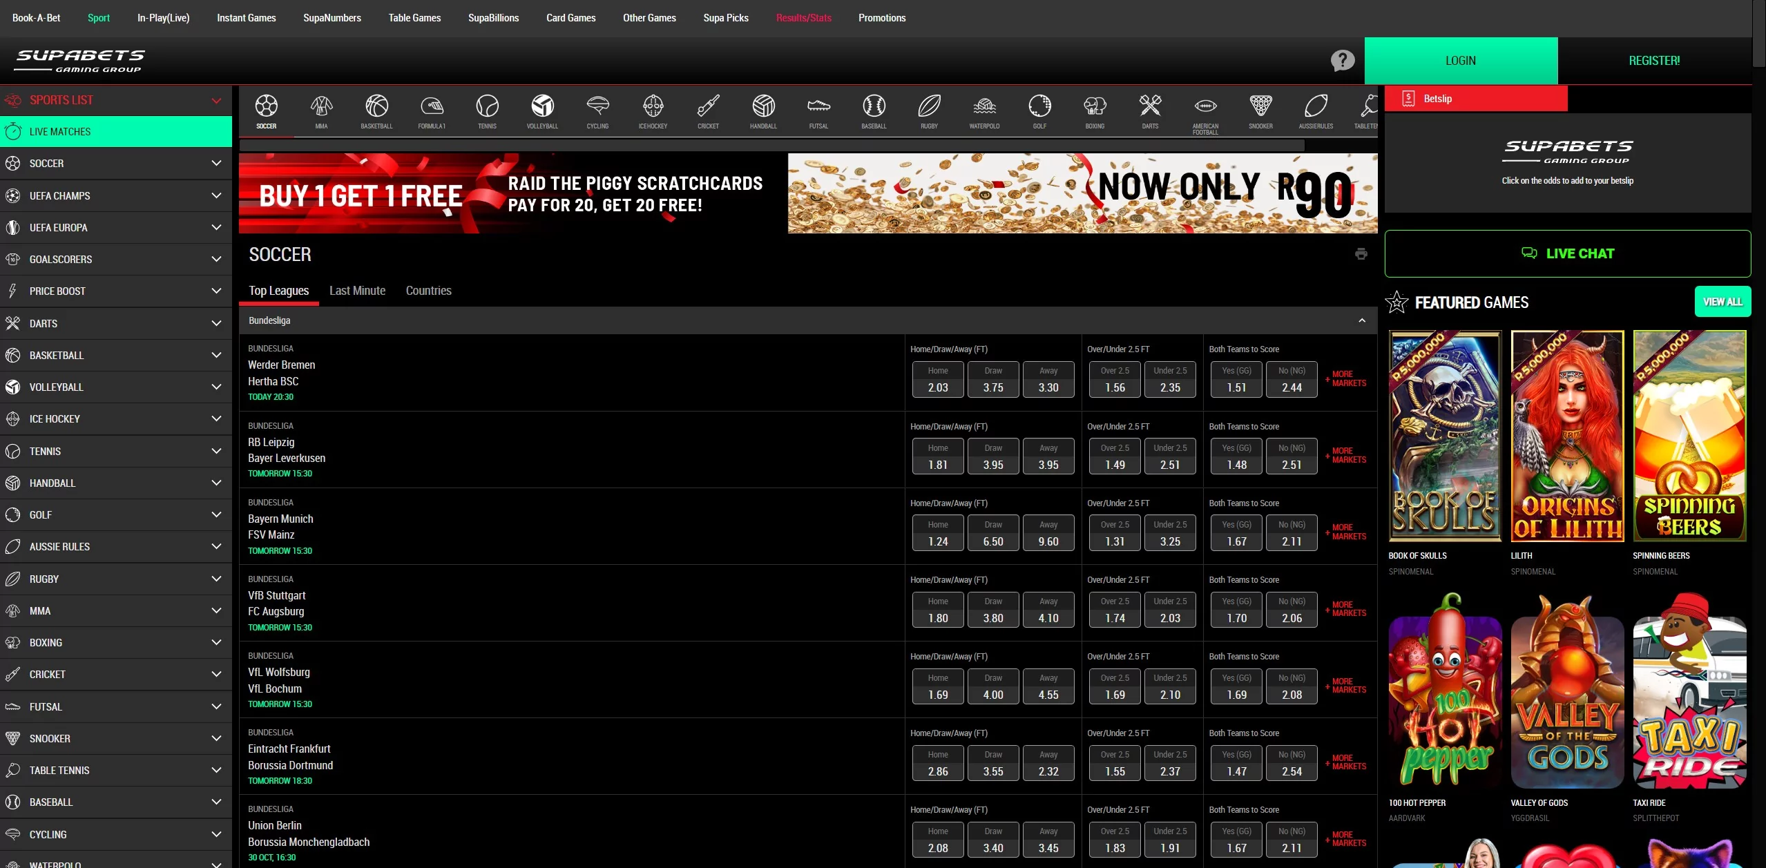1766x868 pixels.
Task: Open the Betslip icon
Action: point(1408,99)
